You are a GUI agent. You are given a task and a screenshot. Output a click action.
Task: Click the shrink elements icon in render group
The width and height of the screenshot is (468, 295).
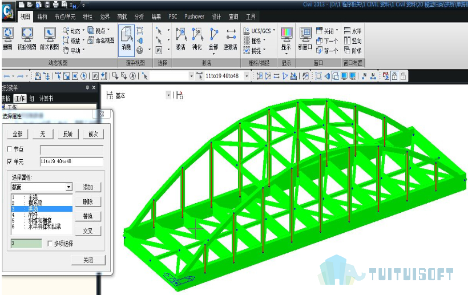point(140,31)
